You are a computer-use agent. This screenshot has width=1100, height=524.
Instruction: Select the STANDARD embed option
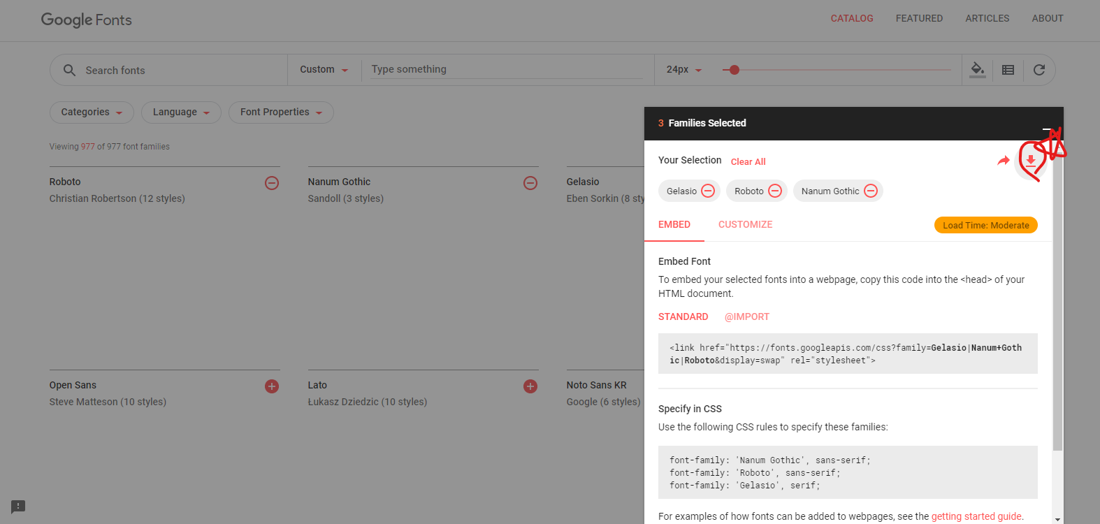683,316
